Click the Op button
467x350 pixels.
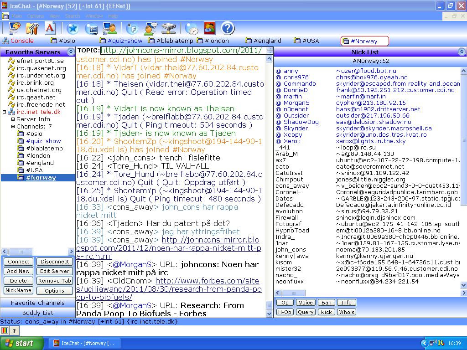pos(285,303)
